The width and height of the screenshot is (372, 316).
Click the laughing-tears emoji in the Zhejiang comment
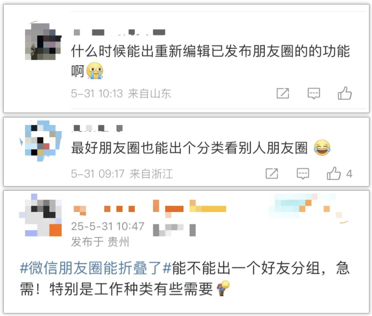[322, 147]
